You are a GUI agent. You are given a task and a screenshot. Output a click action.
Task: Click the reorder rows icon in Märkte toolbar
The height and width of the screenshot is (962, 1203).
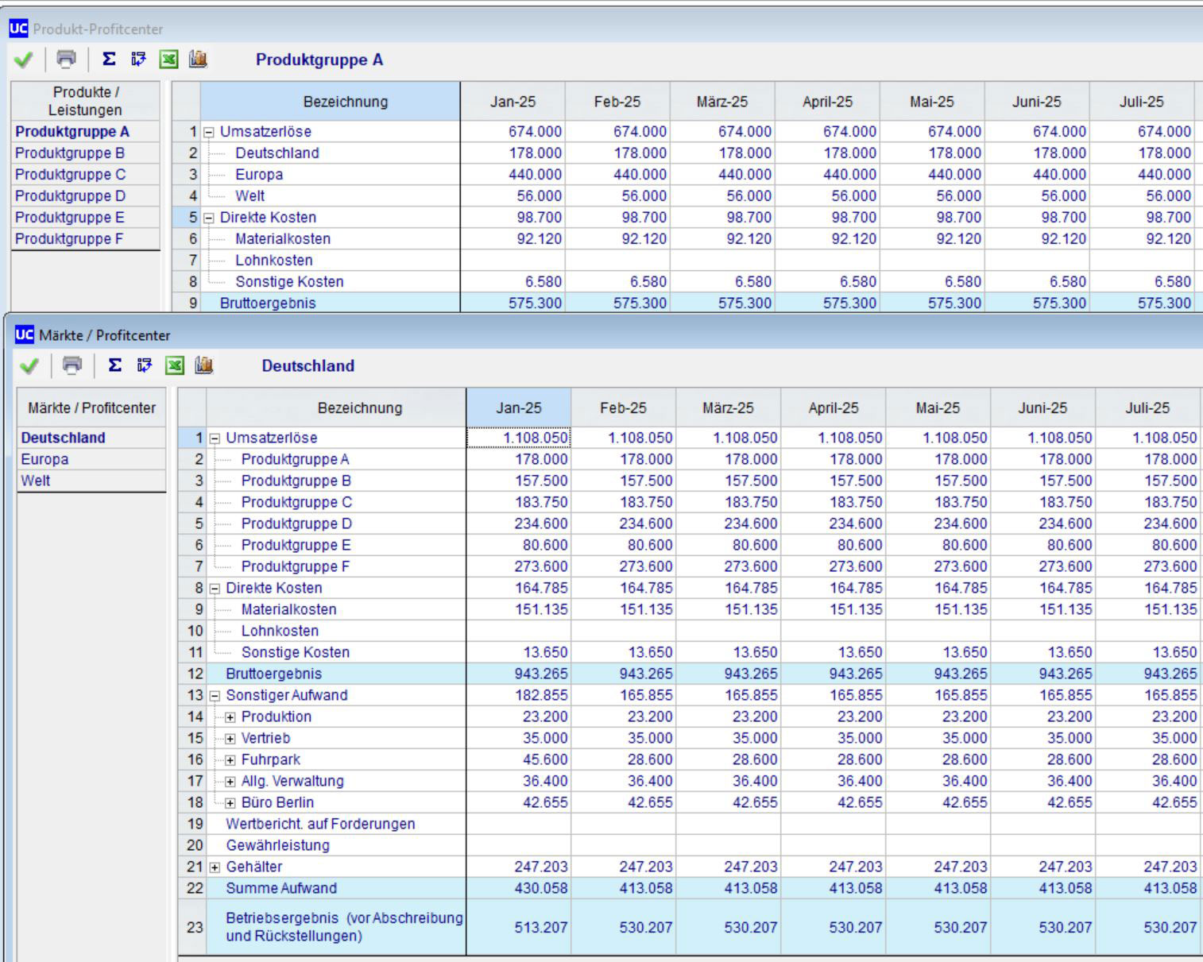pyautogui.click(x=145, y=365)
